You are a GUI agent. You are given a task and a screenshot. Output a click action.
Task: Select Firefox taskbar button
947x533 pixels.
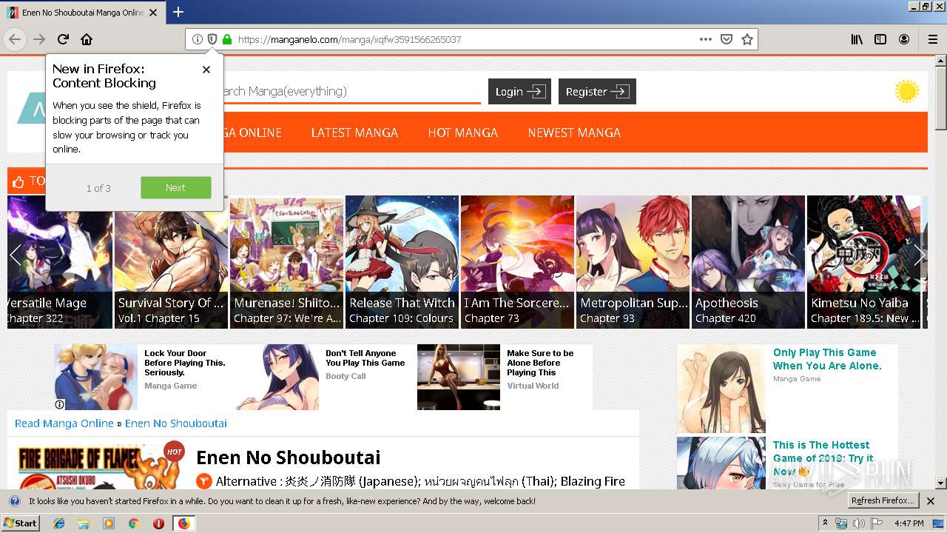183,523
